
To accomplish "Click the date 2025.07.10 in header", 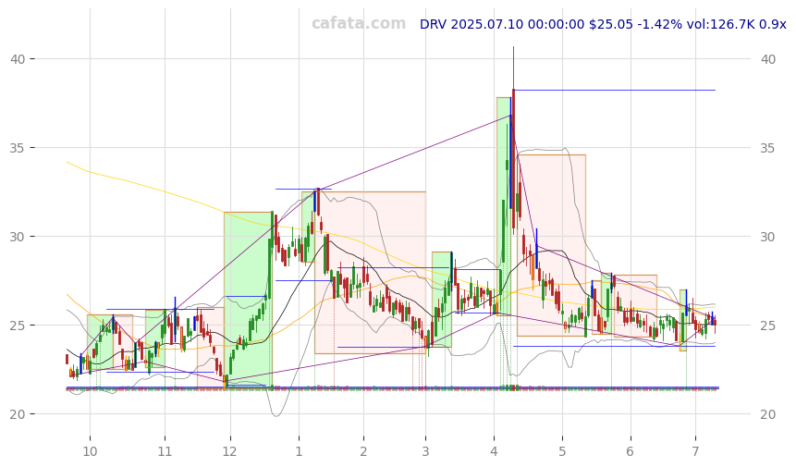I will pos(487,24).
